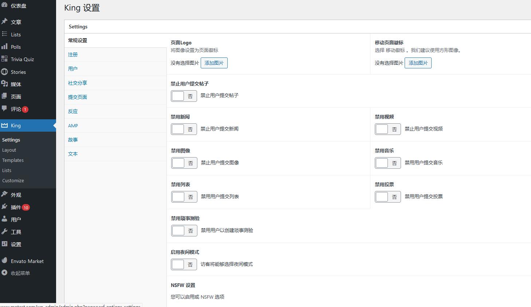Click the plugin updates badge 10
The height and width of the screenshot is (307, 531).
point(25,207)
